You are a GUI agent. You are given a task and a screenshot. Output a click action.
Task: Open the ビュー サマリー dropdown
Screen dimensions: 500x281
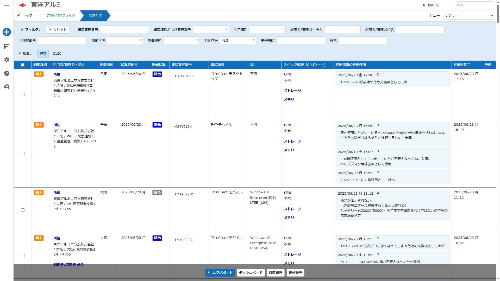pos(468,16)
